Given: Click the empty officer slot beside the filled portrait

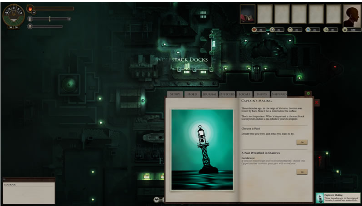Looking at the screenshot, I should [x=265, y=14].
